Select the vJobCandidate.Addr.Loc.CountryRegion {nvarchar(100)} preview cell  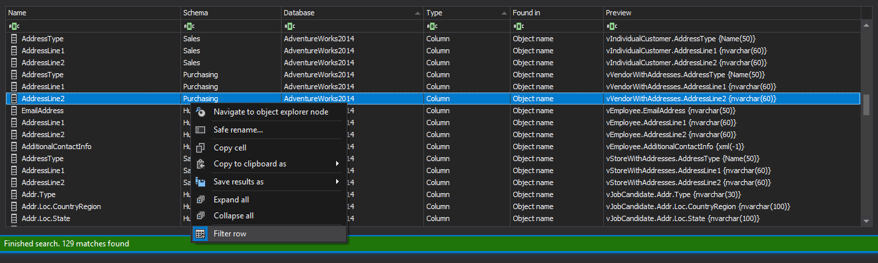pyautogui.click(x=732, y=206)
